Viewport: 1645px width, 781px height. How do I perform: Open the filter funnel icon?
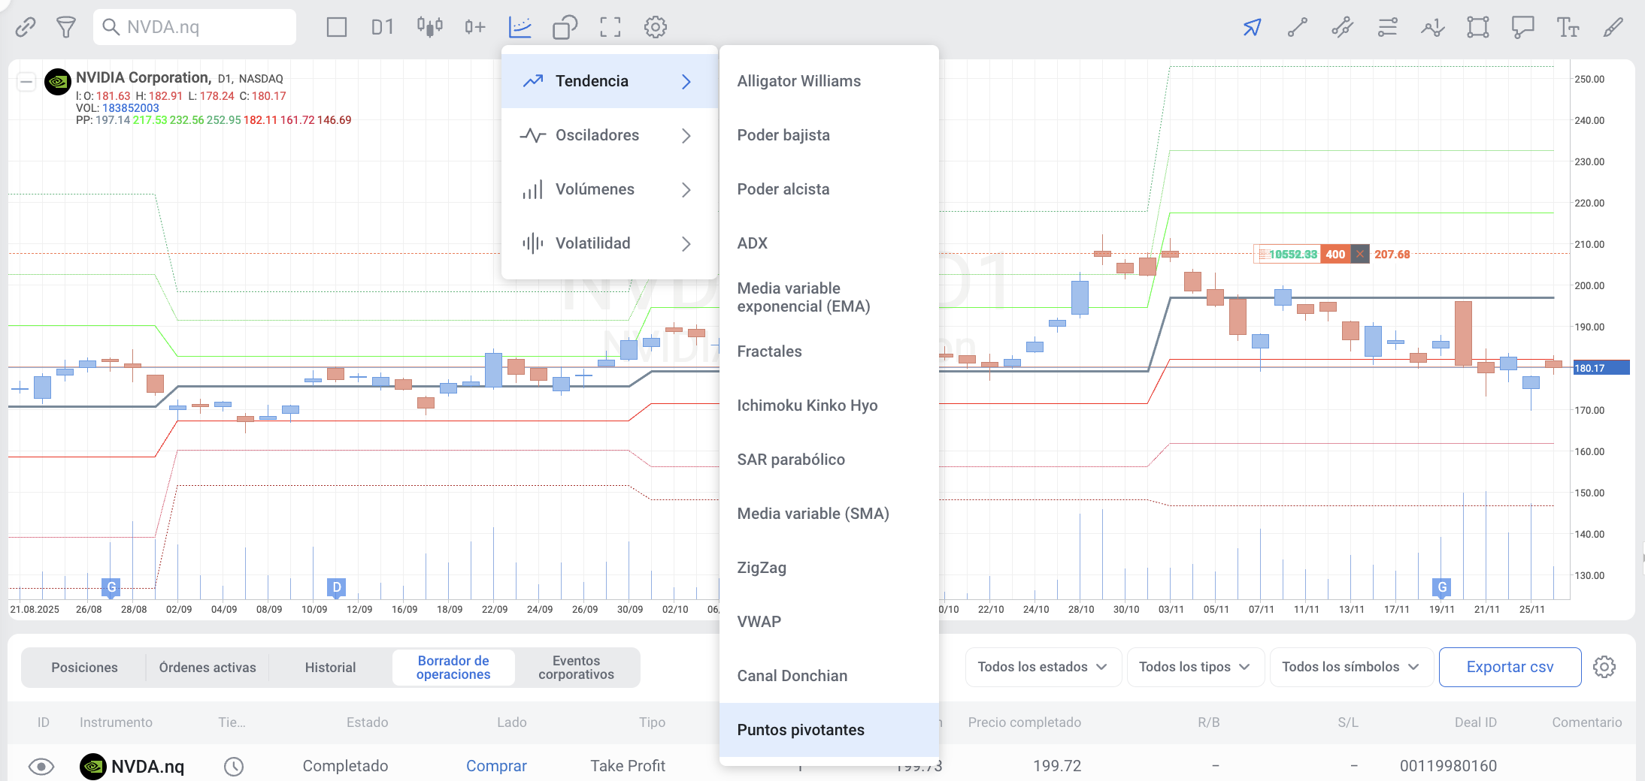[x=66, y=28]
